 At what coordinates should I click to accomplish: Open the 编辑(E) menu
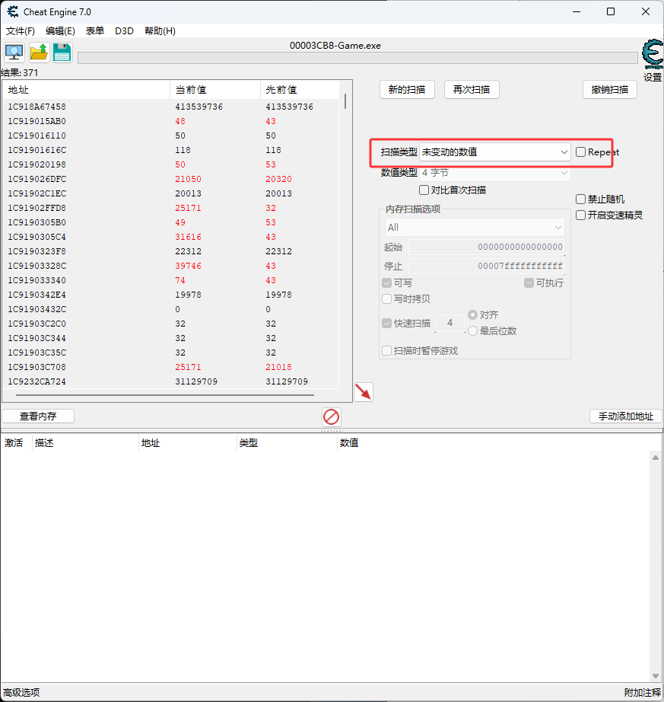click(x=60, y=31)
